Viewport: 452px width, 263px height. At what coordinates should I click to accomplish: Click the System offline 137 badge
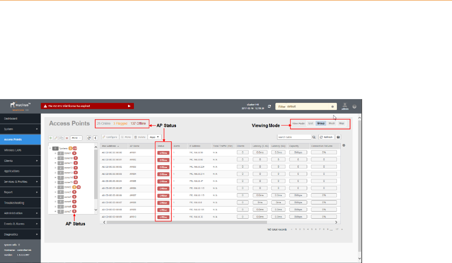click(x=75, y=148)
